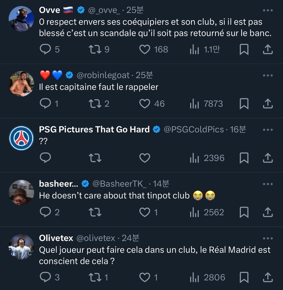
Task: Open PSG Pictures That Go Hard profile name
Action: 94,130
